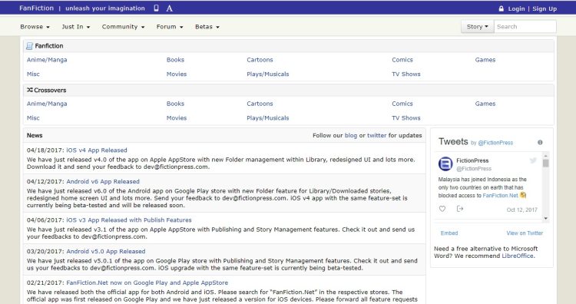The image size is (576, 304).
Task: Open the Community menu
Action: [x=123, y=27]
